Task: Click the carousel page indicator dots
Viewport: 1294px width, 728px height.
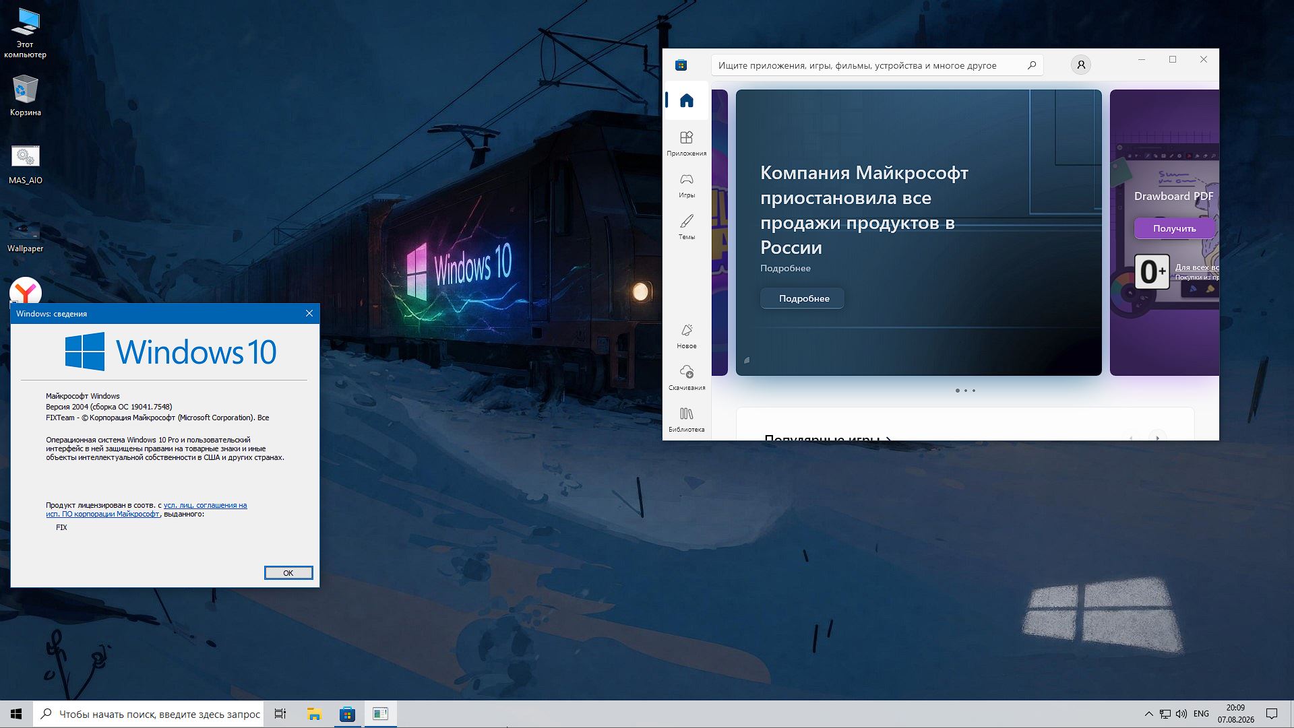Action: point(965,391)
